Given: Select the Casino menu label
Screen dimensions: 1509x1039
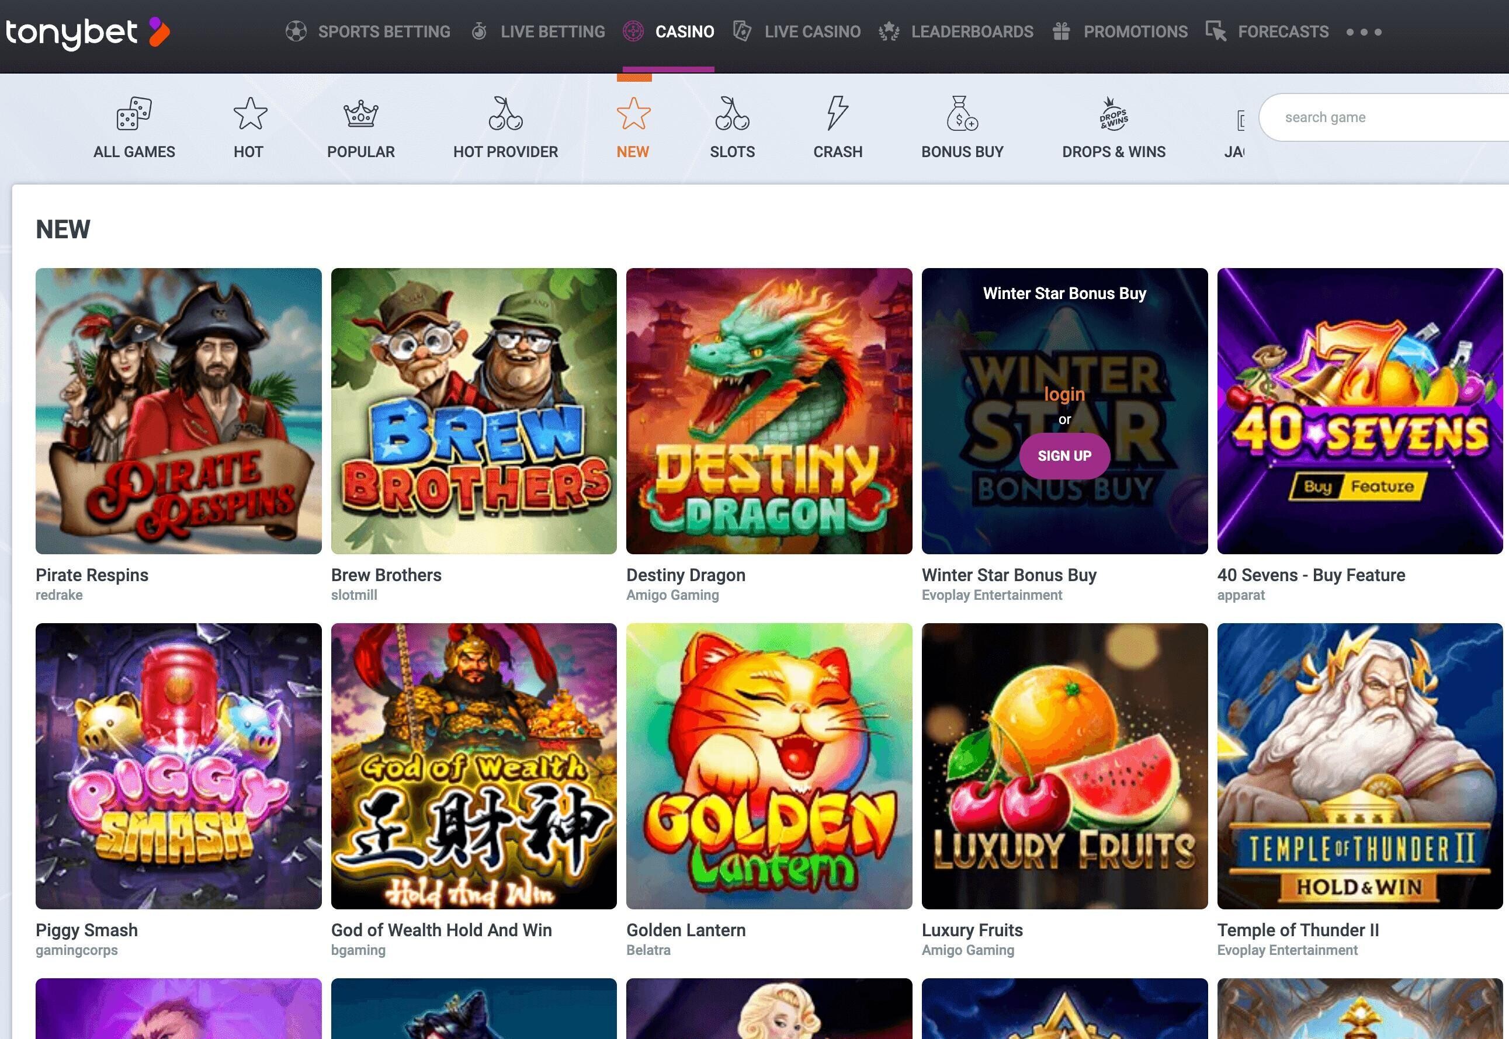Looking at the screenshot, I should [x=685, y=32].
